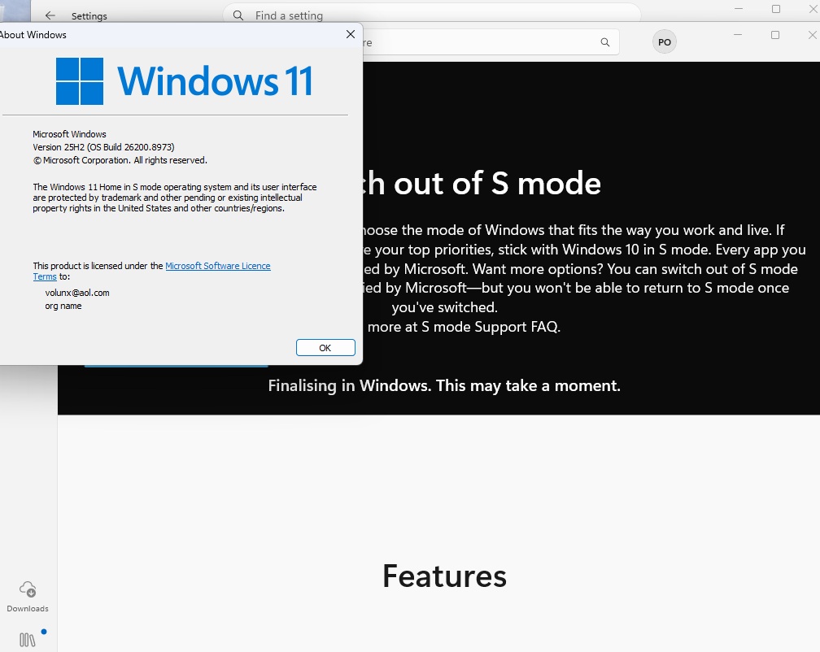The width and height of the screenshot is (820, 652).
Task: Close the About Windows dialog
Action: coord(351,34)
